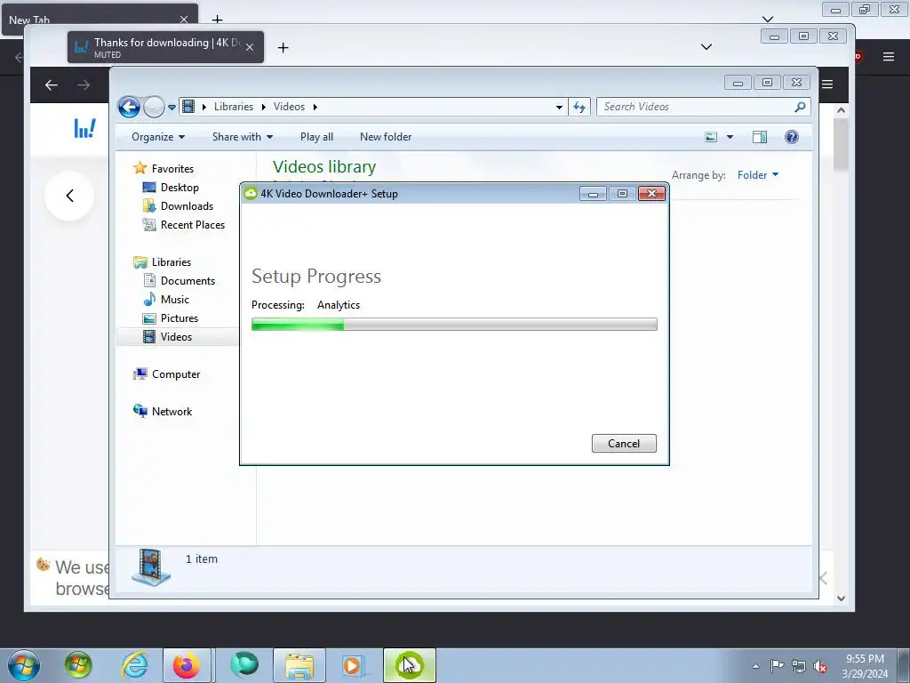This screenshot has height=683, width=910.
Task: Open Recent Places
Action: pos(193,225)
